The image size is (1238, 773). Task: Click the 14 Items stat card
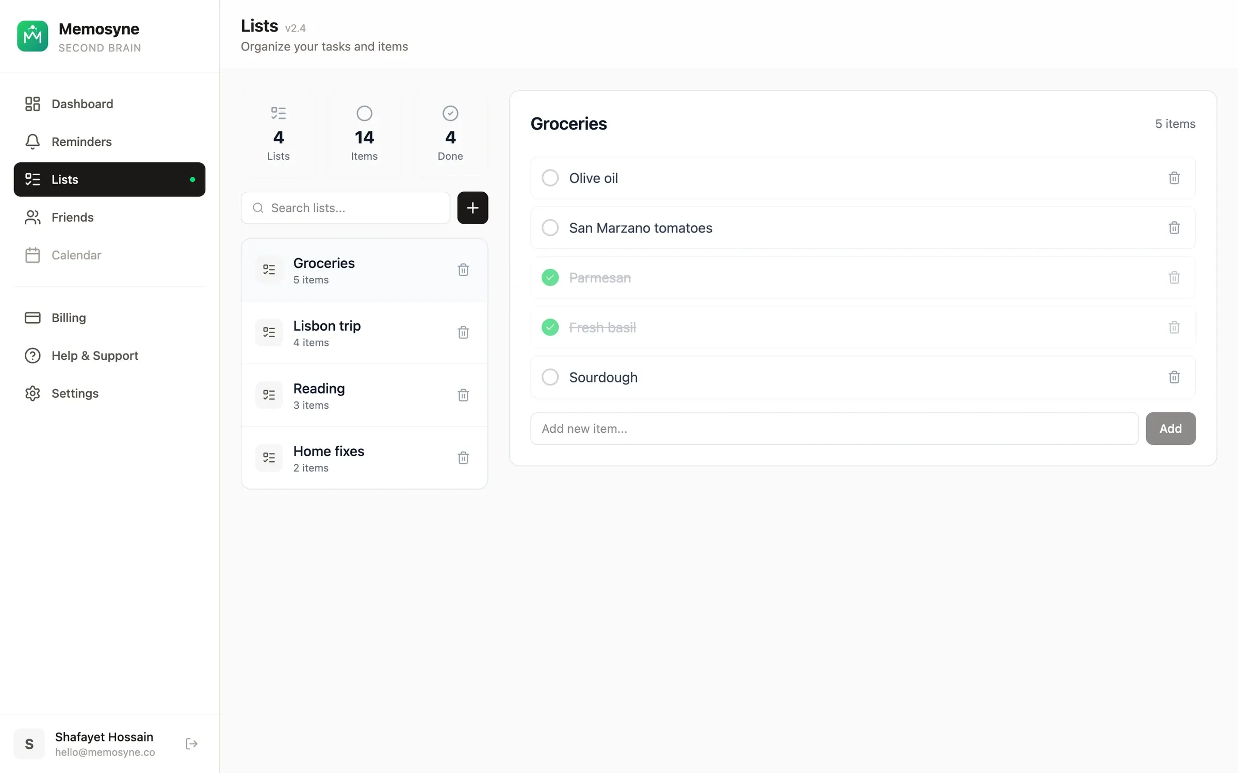[364, 134]
